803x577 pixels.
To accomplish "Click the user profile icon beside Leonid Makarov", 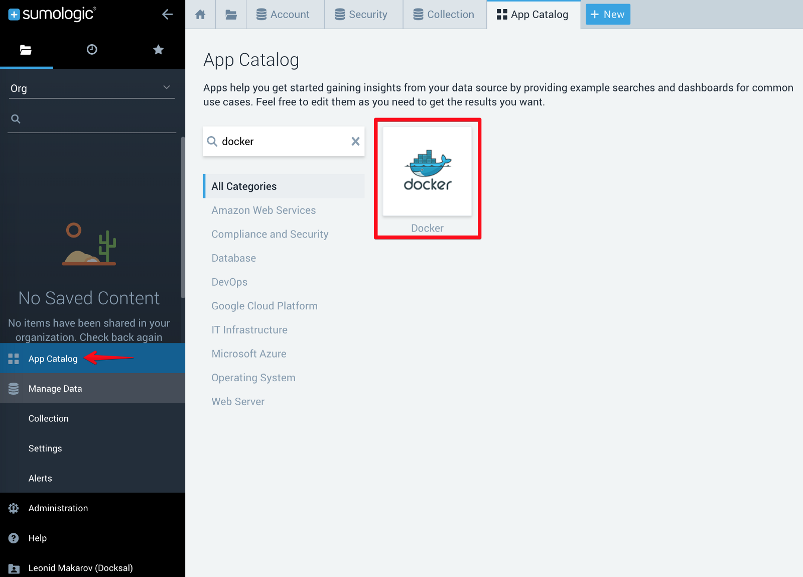I will pos(14,568).
